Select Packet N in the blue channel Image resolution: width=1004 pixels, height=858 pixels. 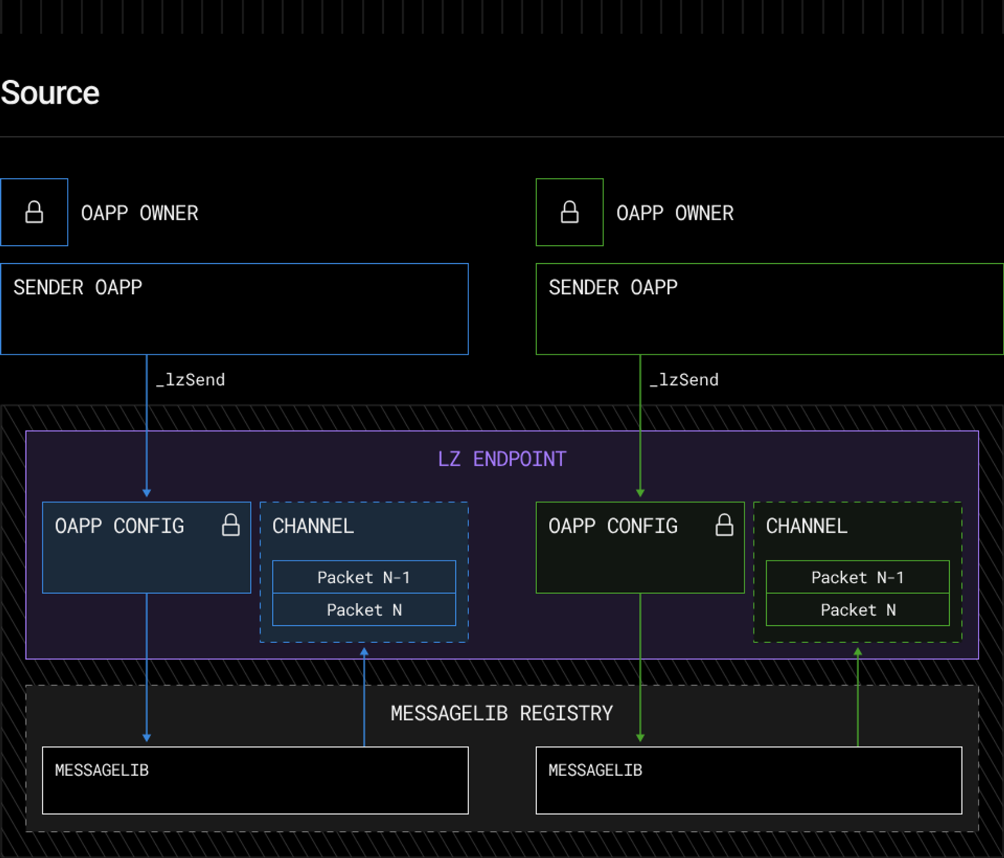[x=364, y=610]
